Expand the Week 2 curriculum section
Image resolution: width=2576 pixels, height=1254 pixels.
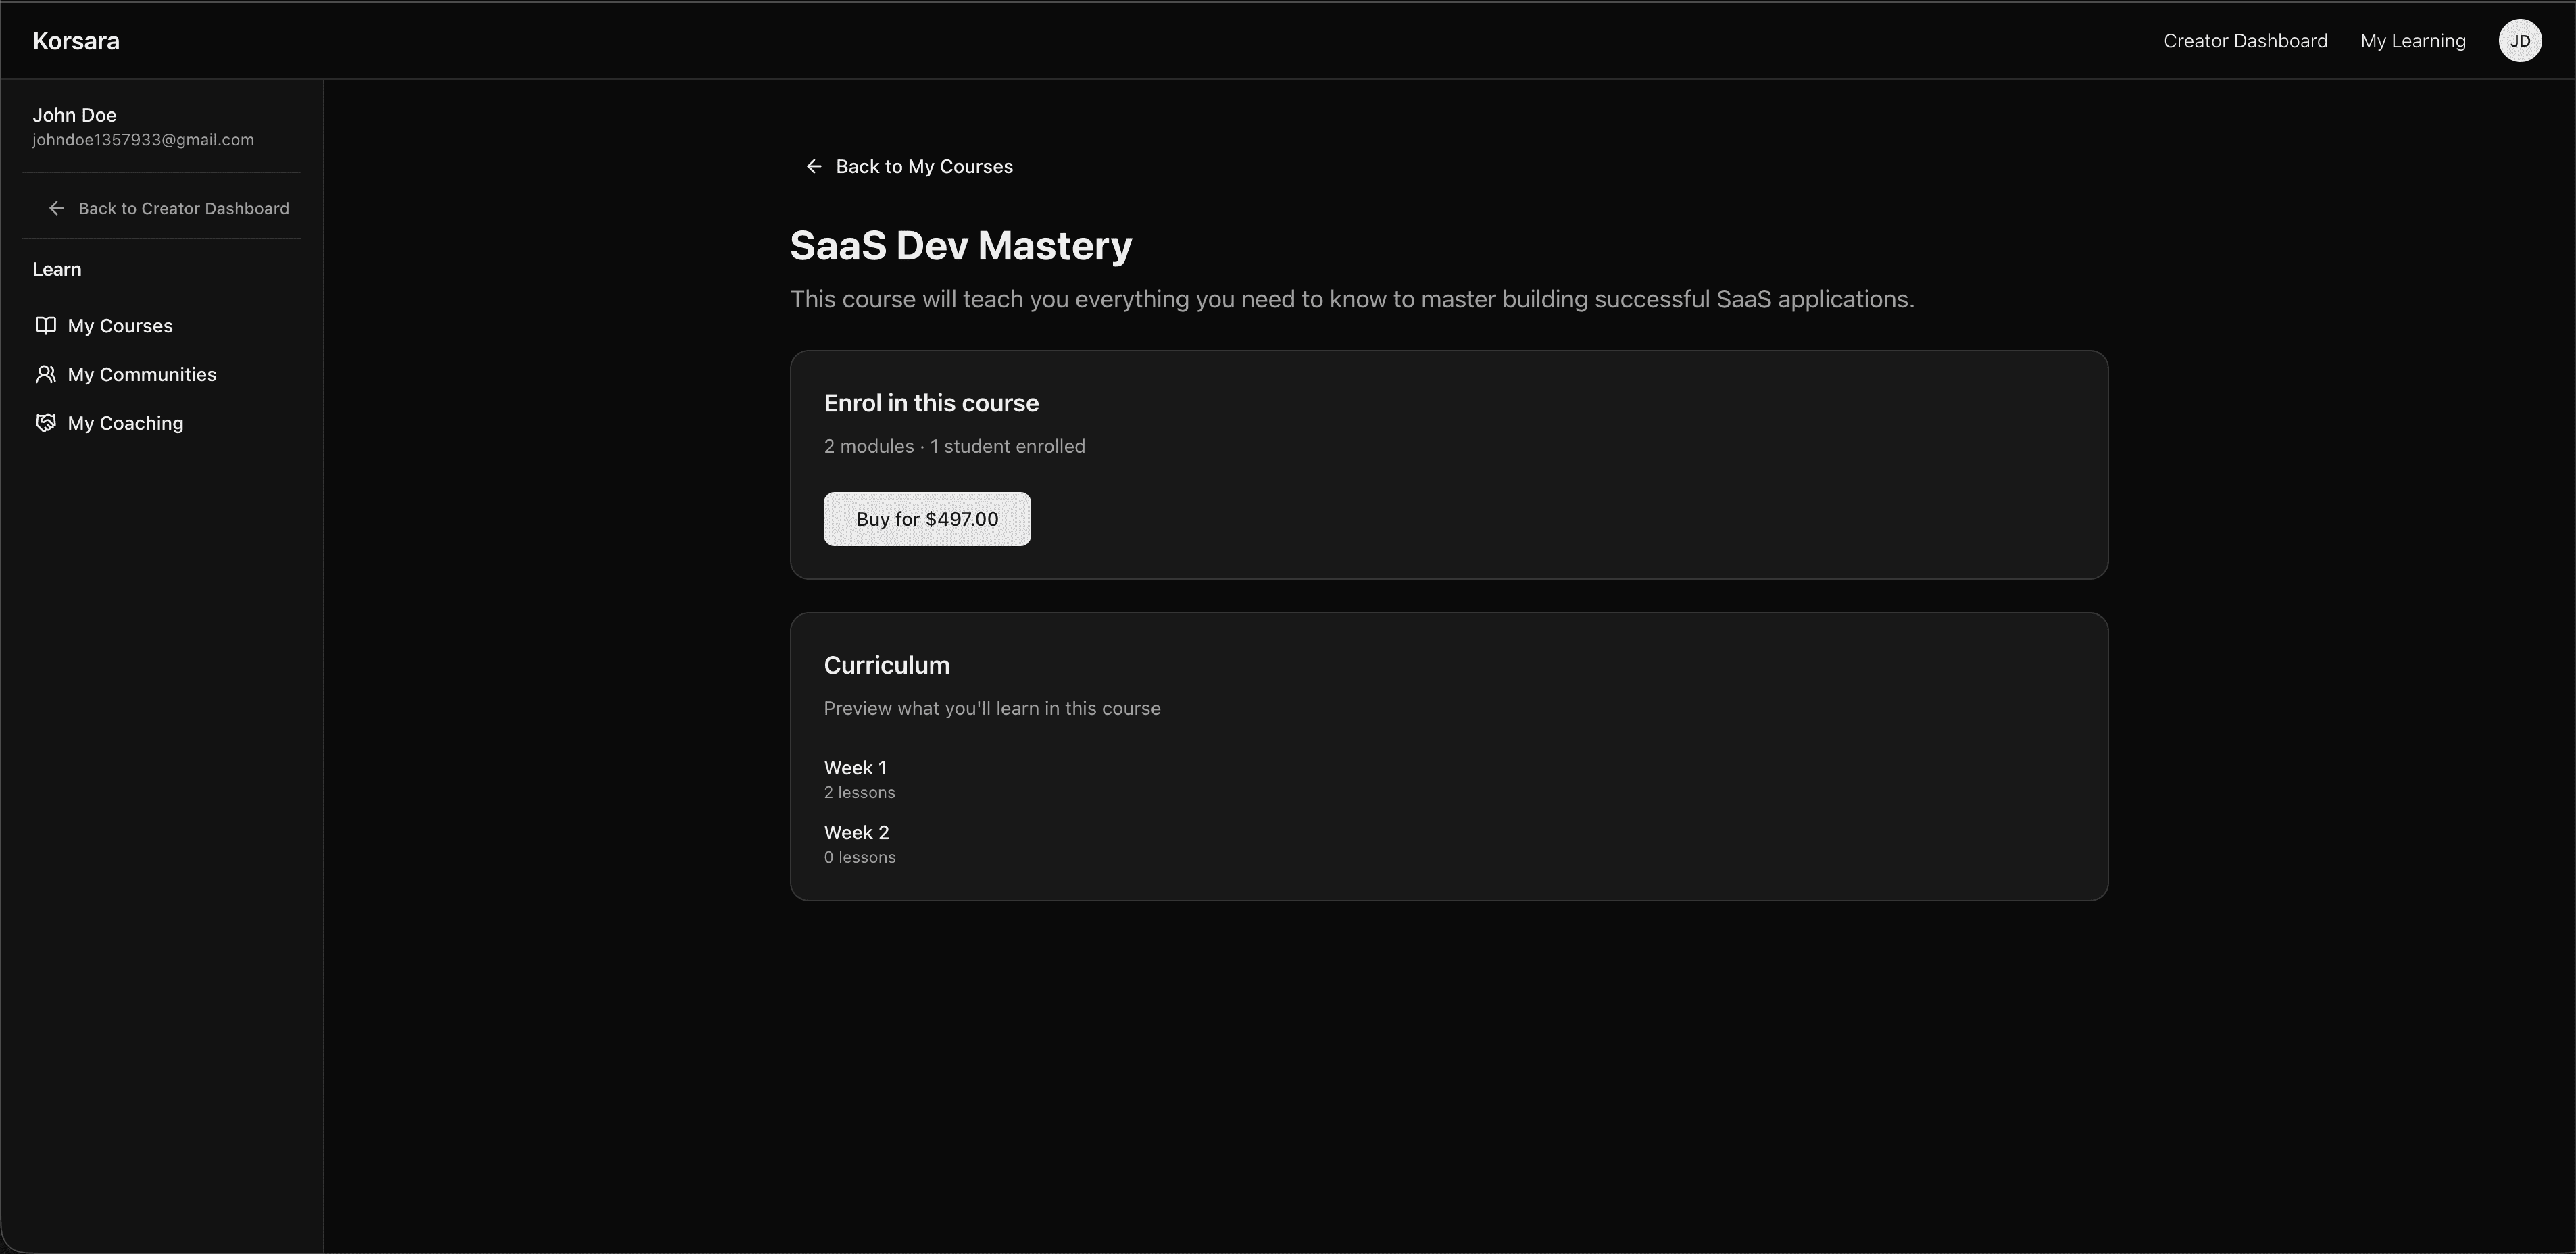[x=856, y=832]
